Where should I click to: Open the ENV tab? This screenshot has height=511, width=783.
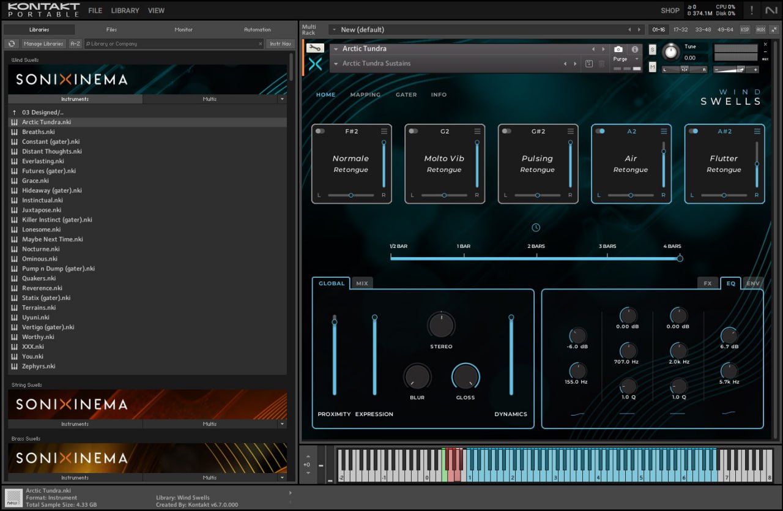coord(753,283)
